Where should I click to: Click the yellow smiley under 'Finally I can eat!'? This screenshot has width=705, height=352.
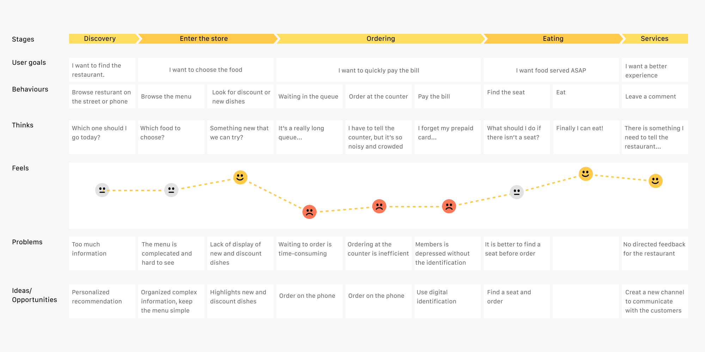coord(586,174)
